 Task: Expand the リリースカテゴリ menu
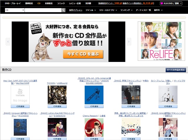click(108, 10)
